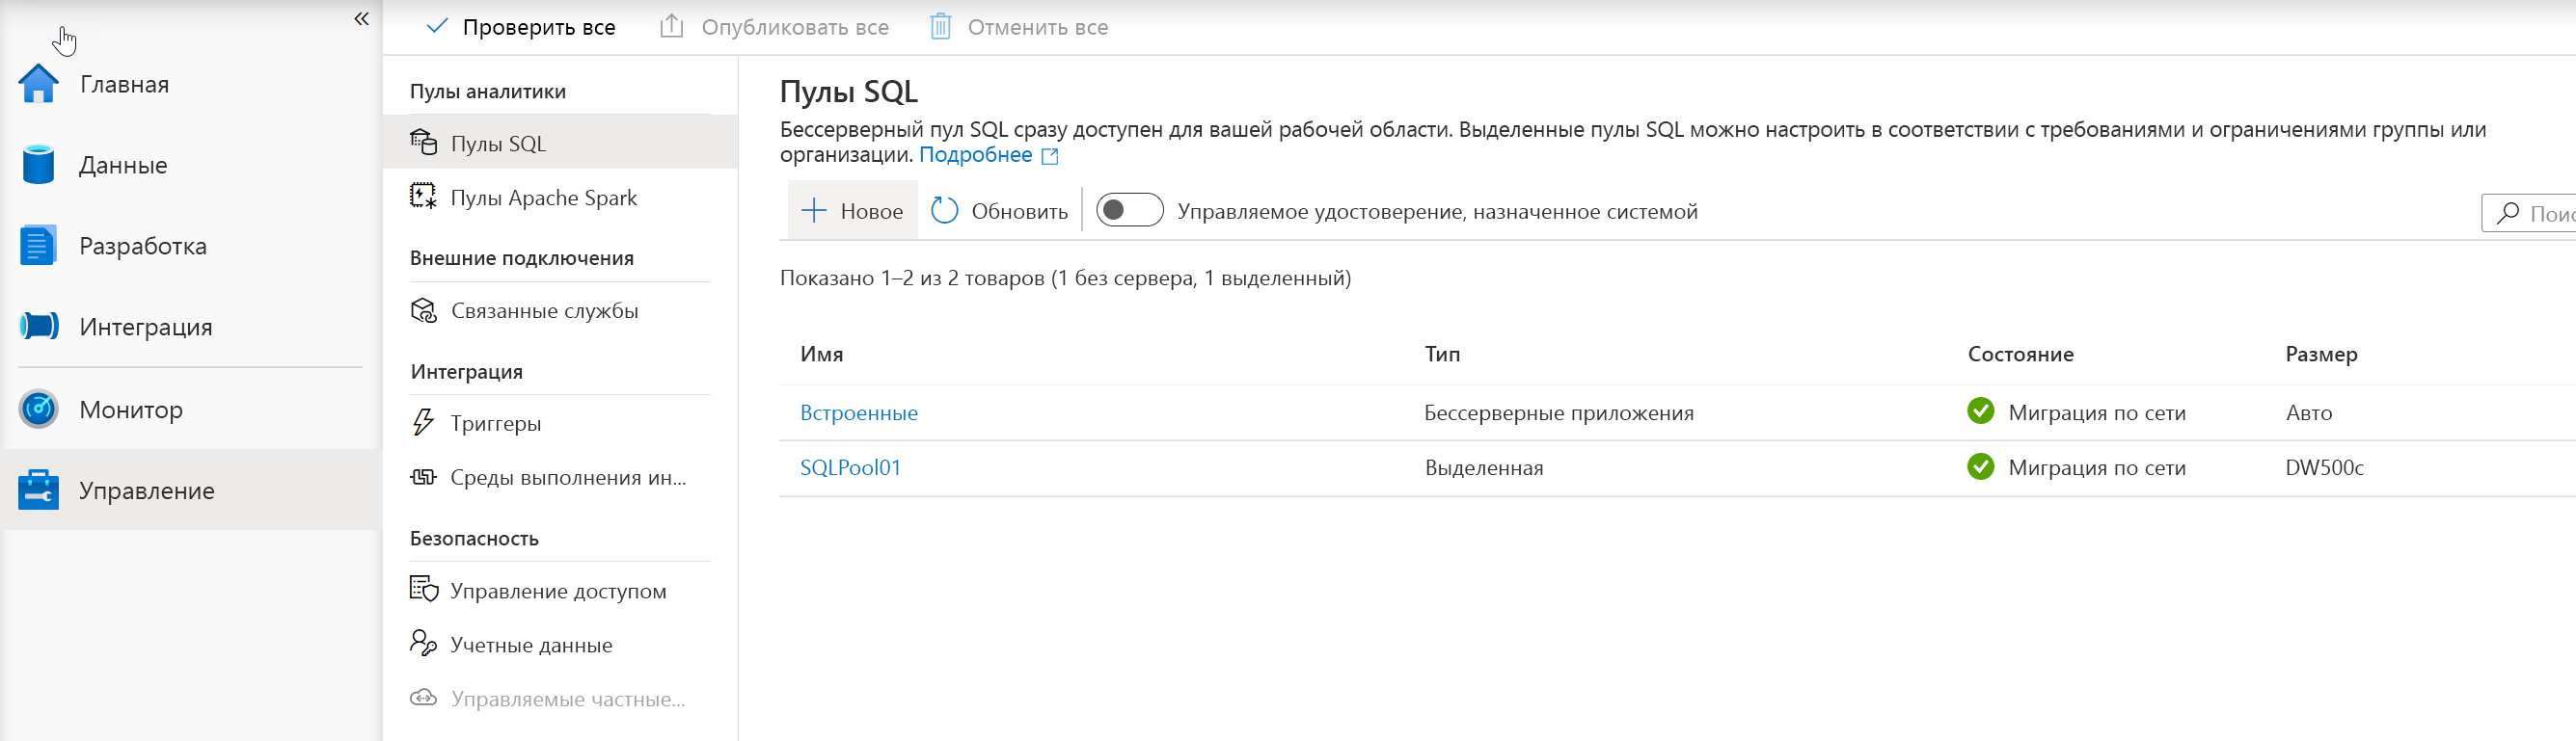
Task: Click the Среды выполнения интеграции icon
Action: (424, 477)
